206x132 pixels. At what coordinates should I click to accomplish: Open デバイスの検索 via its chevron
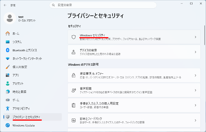pos(195,52)
